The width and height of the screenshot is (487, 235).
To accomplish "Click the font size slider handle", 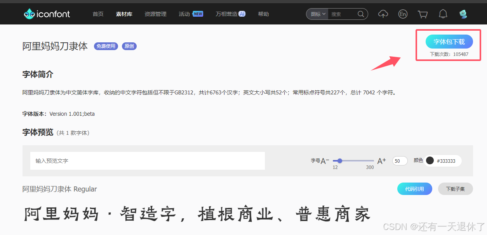I will click(340, 161).
